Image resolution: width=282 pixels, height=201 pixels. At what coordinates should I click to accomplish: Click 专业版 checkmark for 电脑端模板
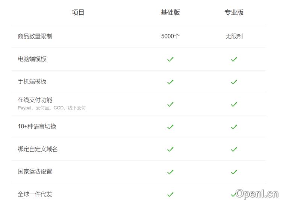click(234, 59)
